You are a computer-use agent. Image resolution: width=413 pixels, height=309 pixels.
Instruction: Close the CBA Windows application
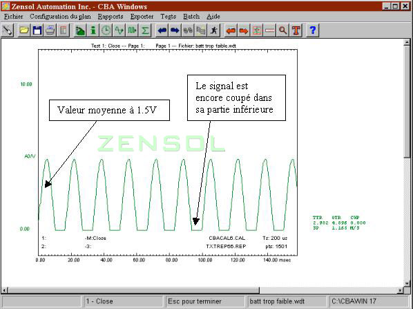coord(405,6)
